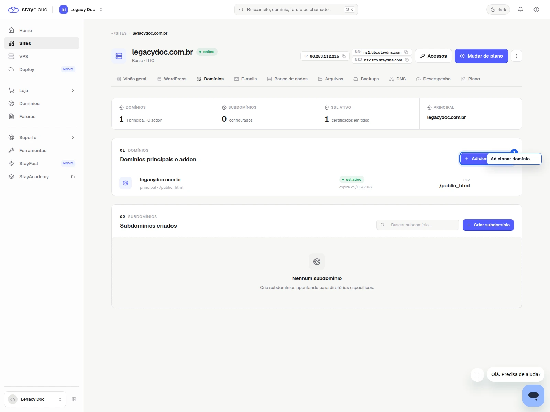Open the notifications bell
Image resolution: width=550 pixels, height=412 pixels.
[520, 10]
